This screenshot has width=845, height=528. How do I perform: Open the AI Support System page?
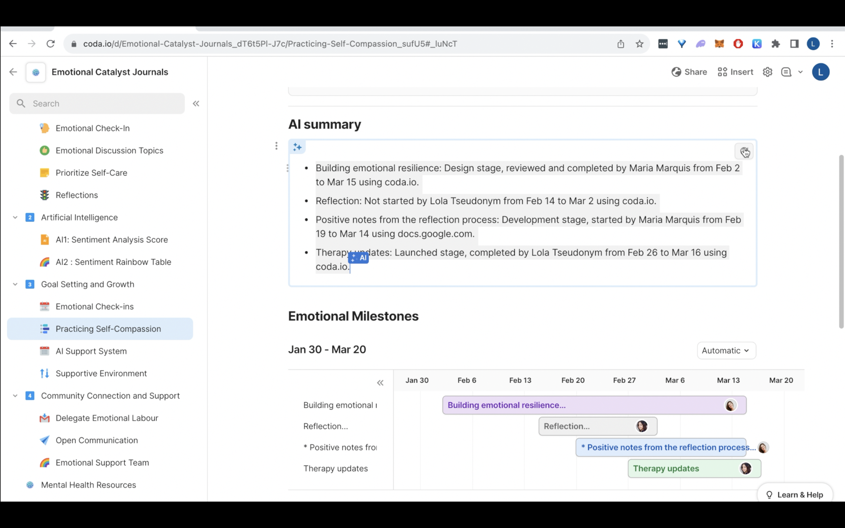[x=91, y=351]
